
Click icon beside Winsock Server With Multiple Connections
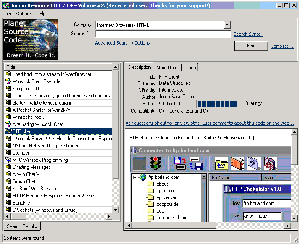click(x=8, y=138)
